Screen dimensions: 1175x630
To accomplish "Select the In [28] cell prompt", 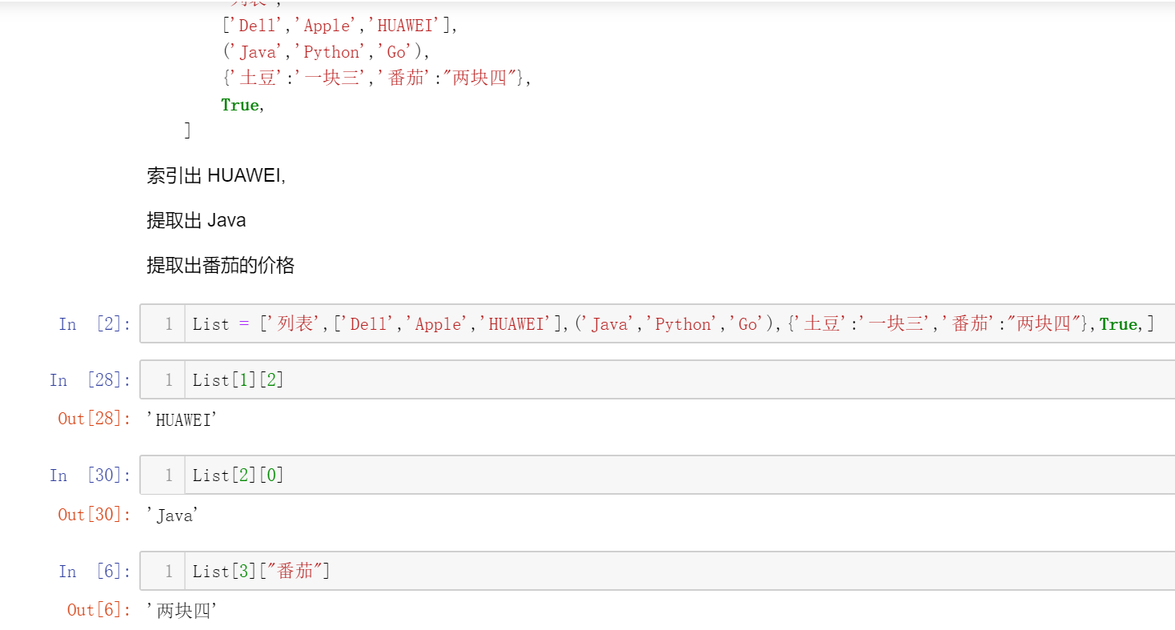I will (90, 380).
